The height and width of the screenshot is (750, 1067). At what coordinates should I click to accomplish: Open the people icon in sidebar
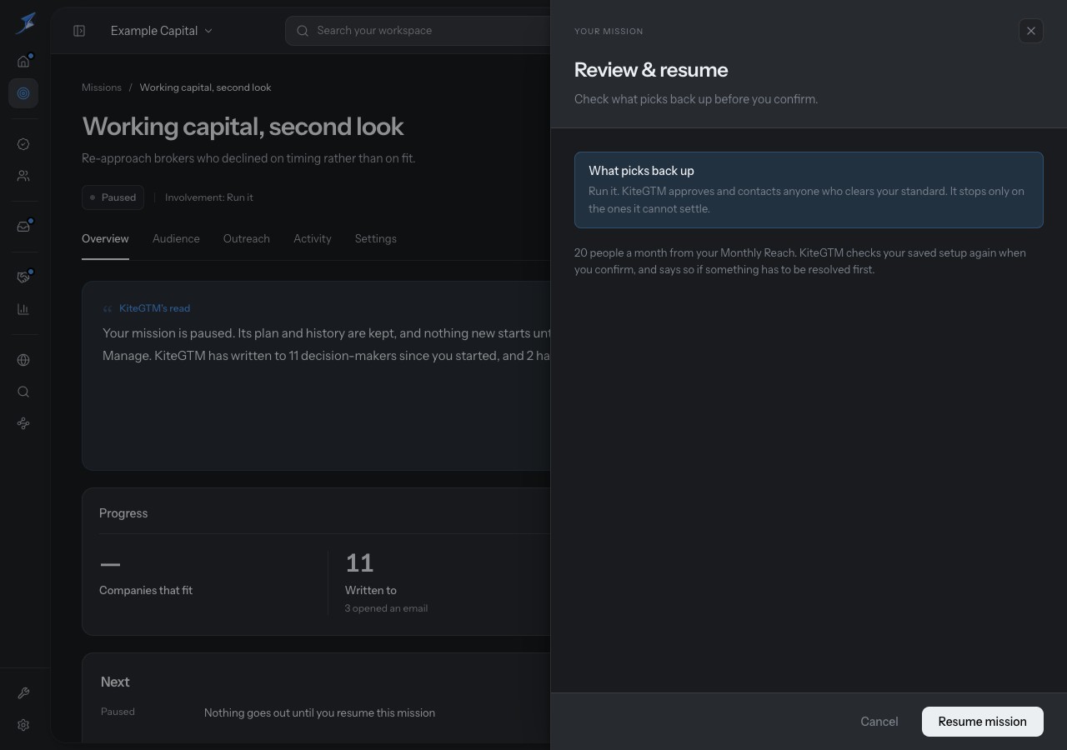23,176
